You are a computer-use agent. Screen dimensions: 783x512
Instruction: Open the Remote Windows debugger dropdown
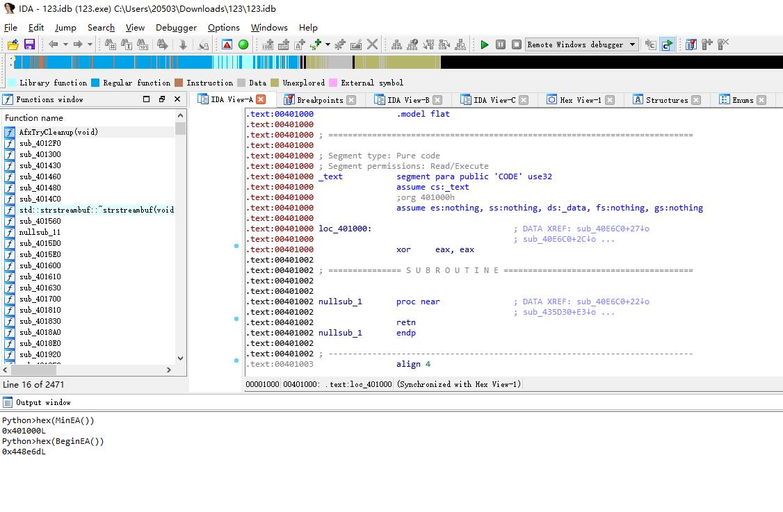click(x=582, y=44)
